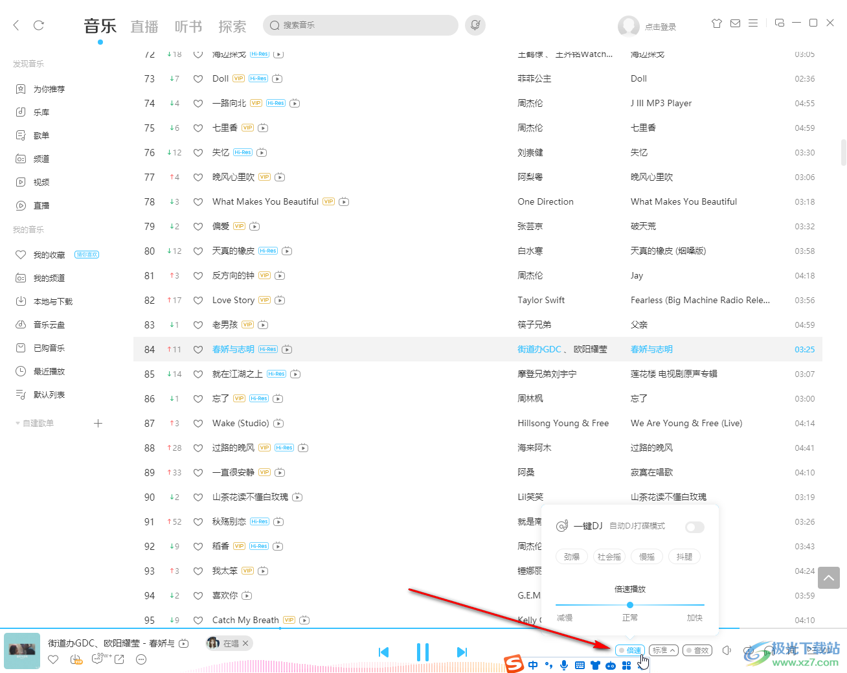The height and width of the screenshot is (673, 847).
Task: Click the 搜索音乐 search field
Action: [x=361, y=25]
